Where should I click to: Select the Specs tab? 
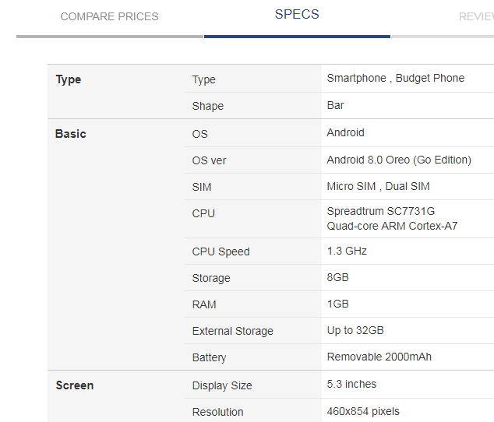pyautogui.click(x=297, y=15)
